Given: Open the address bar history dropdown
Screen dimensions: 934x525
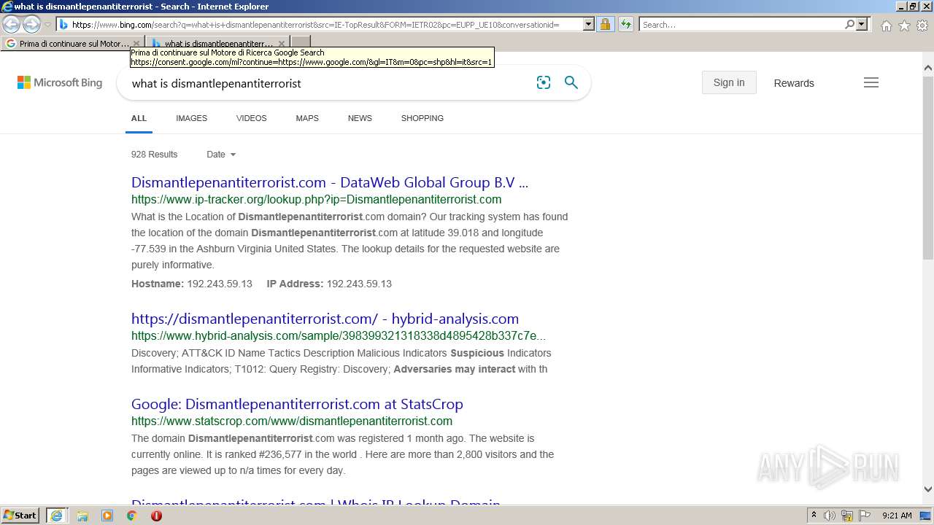Looking at the screenshot, I should [x=588, y=24].
